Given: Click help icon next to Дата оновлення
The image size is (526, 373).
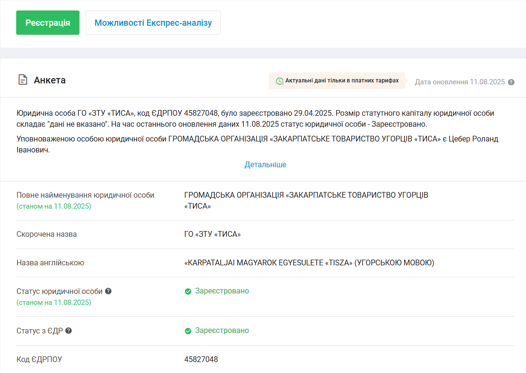Looking at the screenshot, I should tap(511, 82).
